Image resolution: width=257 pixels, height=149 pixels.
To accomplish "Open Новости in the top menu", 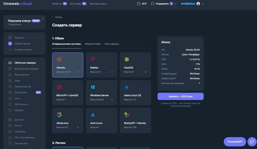I will pyautogui.click(x=57, y=4).
